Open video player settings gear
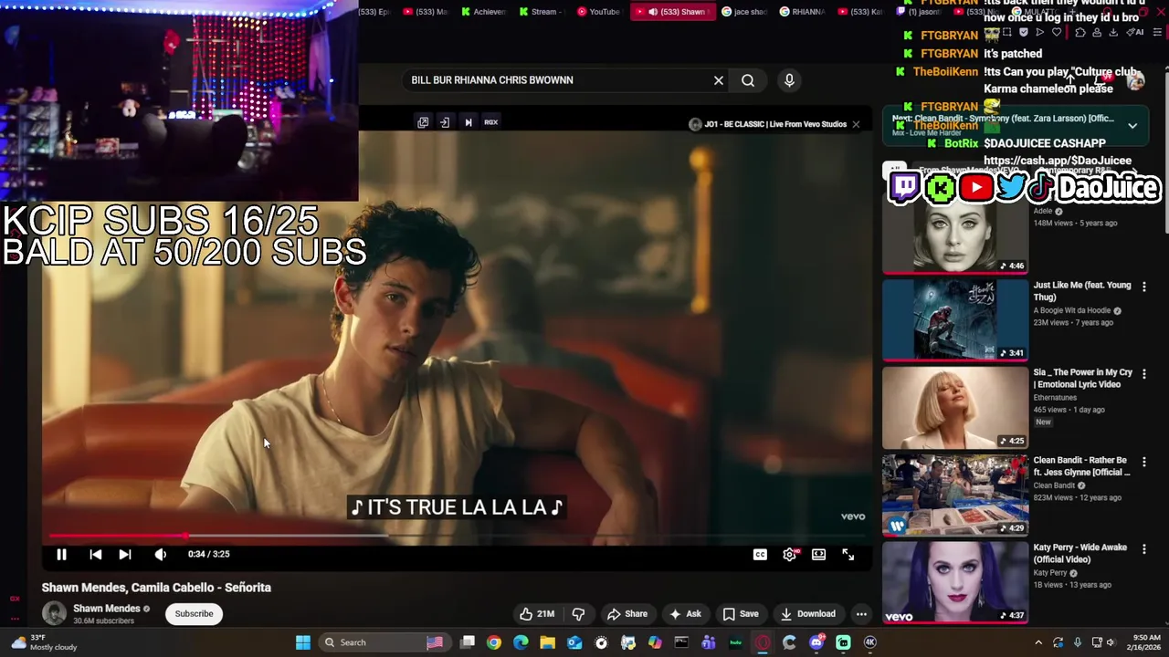 click(790, 554)
